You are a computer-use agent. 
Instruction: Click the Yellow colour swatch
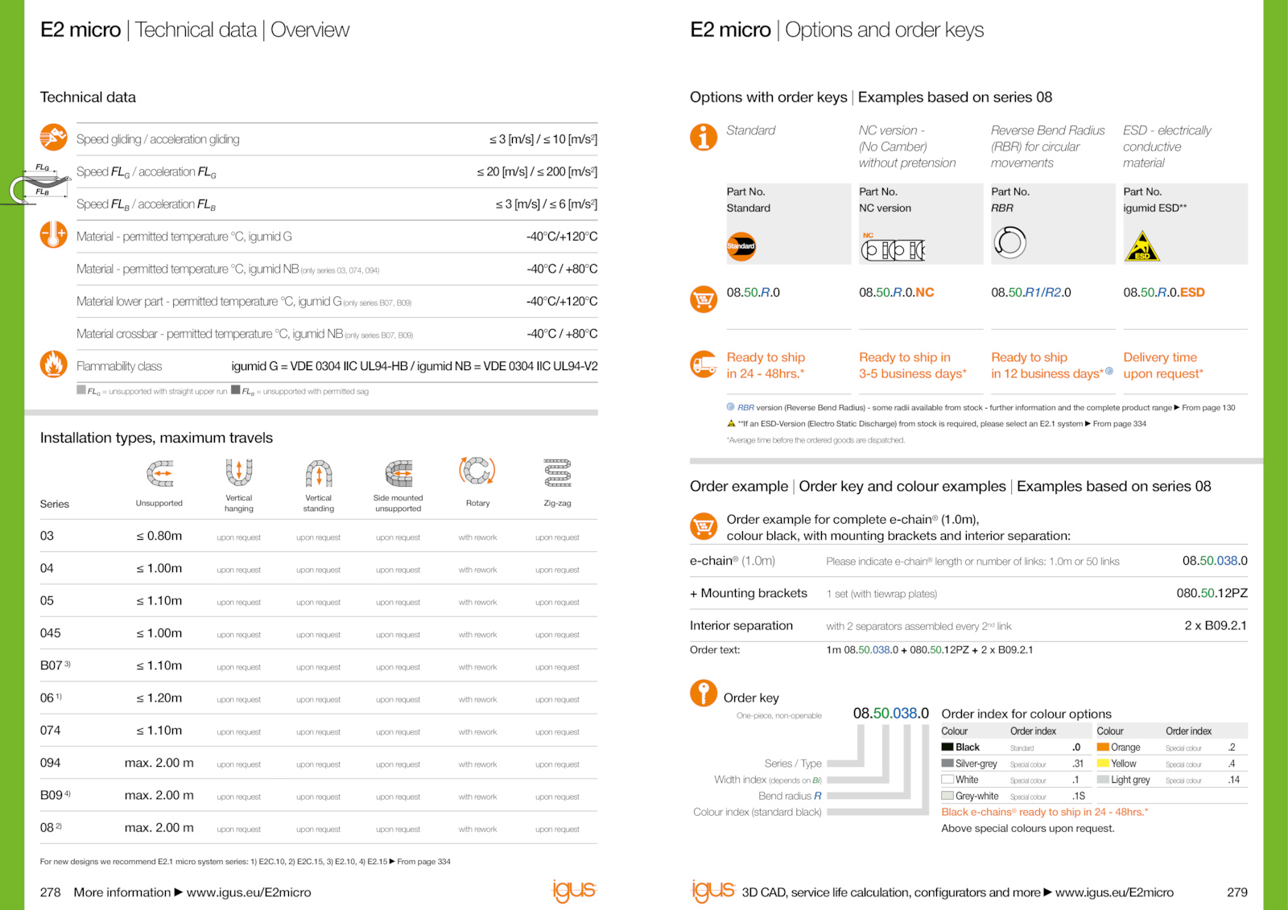[x=1103, y=764]
